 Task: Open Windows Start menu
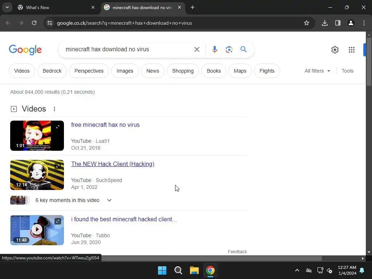tap(162, 270)
